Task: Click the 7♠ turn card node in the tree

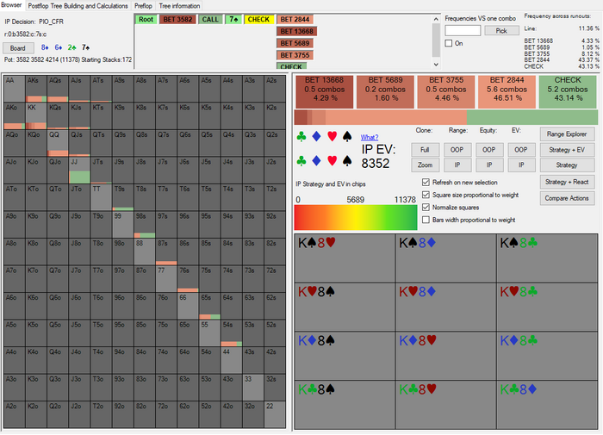Action: tap(233, 19)
